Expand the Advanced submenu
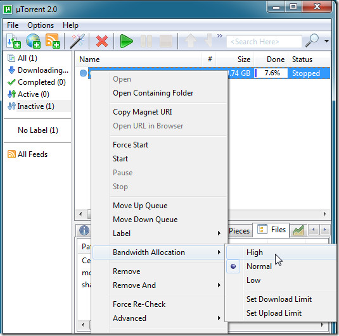339x336 pixels. pyautogui.click(x=159, y=318)
